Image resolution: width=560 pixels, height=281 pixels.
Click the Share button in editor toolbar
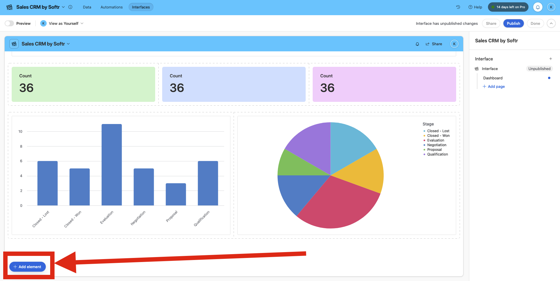pyautogui.click(x=491, y=23)
